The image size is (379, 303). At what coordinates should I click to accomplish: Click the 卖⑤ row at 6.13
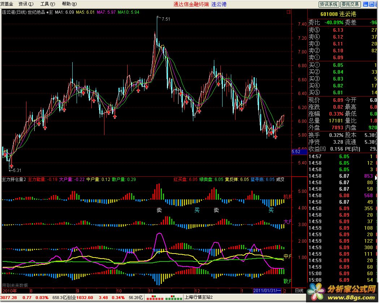(x=343, y=30)
